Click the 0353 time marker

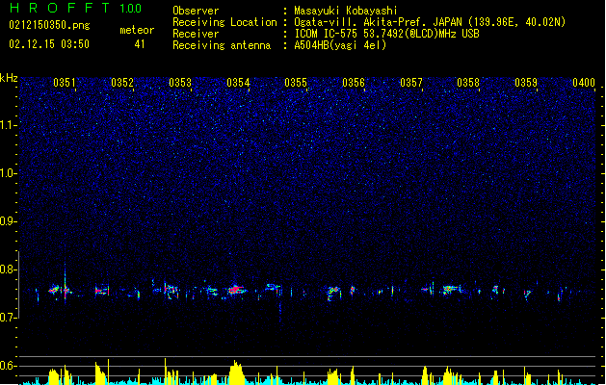pyautogui.click(x=180, y=83)
